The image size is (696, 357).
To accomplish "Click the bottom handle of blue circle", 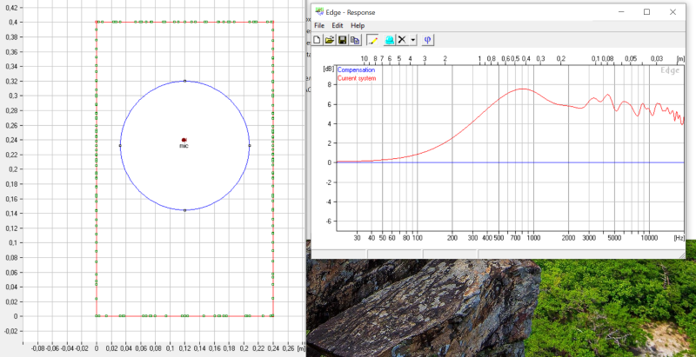I will click(x=184, y=210).
